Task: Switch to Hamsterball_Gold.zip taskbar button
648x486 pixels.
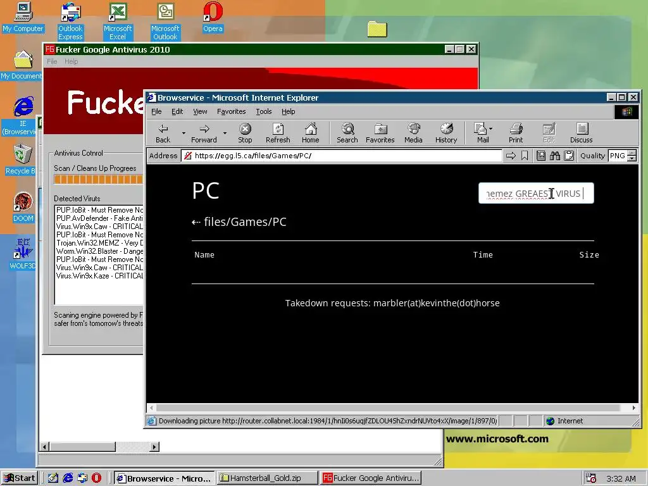Action: click(268, 478)
